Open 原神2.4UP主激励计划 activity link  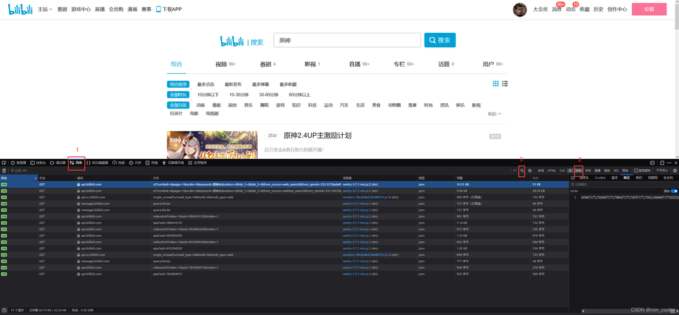317,135
